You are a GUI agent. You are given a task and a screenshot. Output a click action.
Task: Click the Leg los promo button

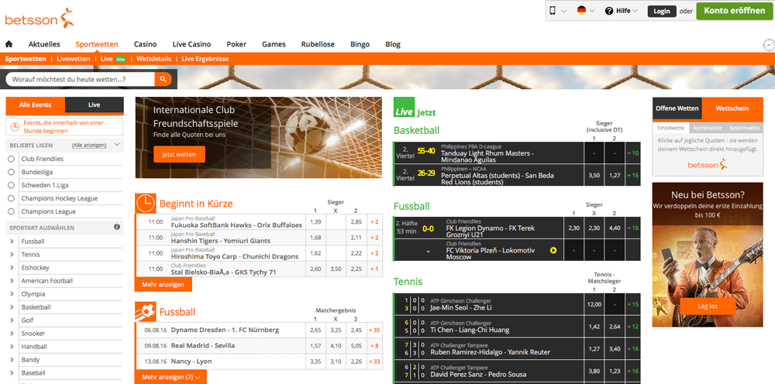[x=708, y=306]
